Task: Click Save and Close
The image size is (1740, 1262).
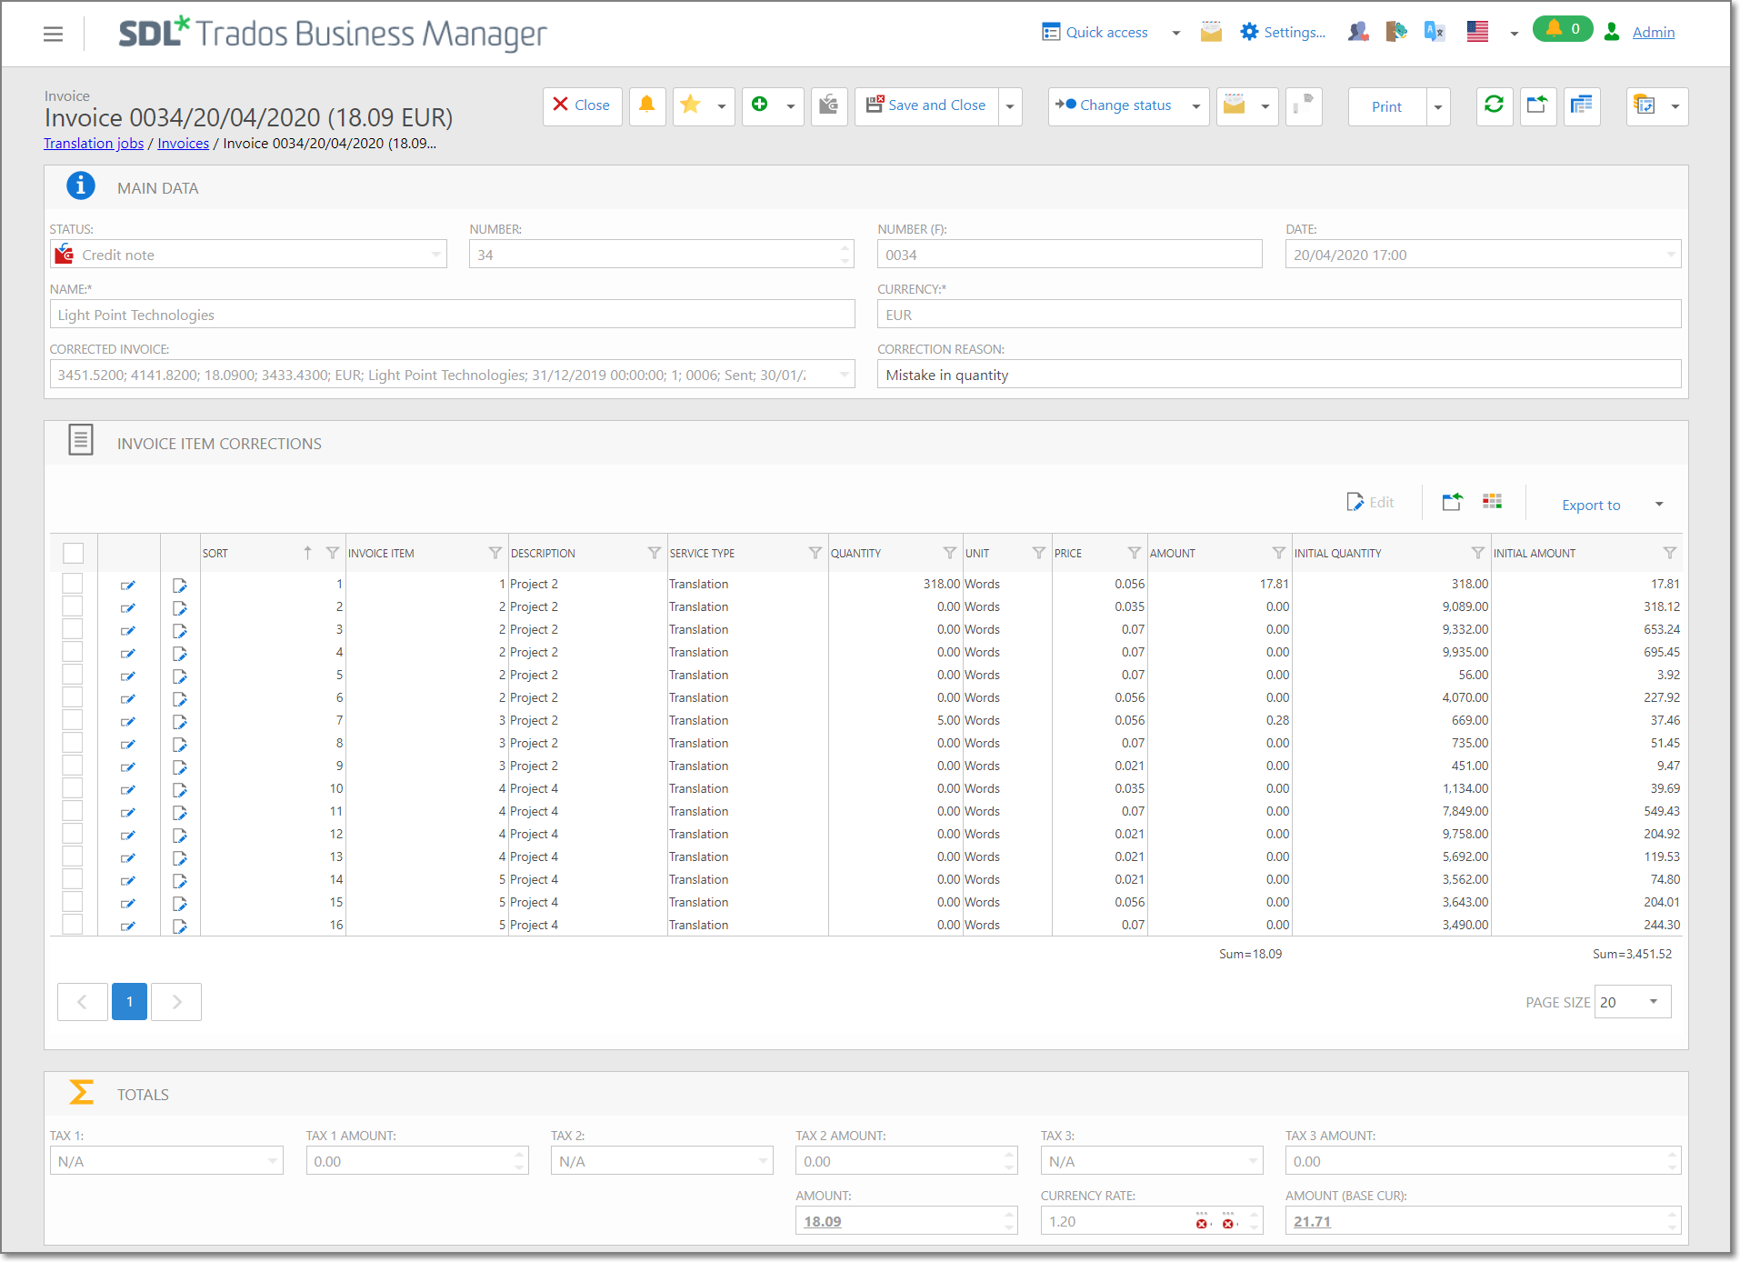Action: [926, 105]
